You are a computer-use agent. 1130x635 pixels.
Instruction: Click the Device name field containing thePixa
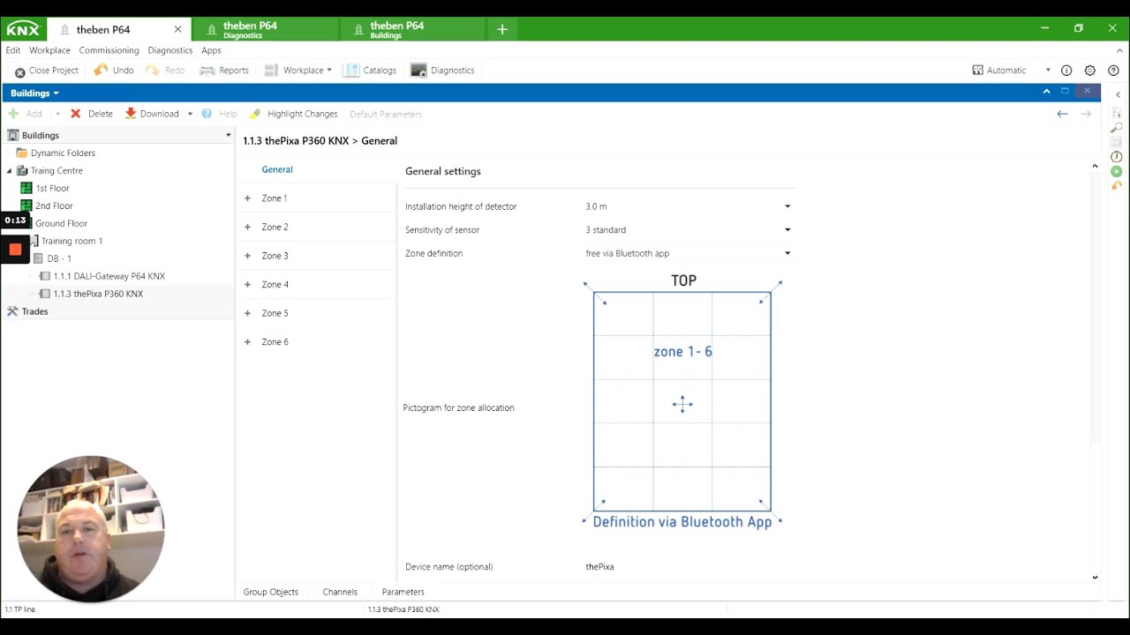coord(689,567)
